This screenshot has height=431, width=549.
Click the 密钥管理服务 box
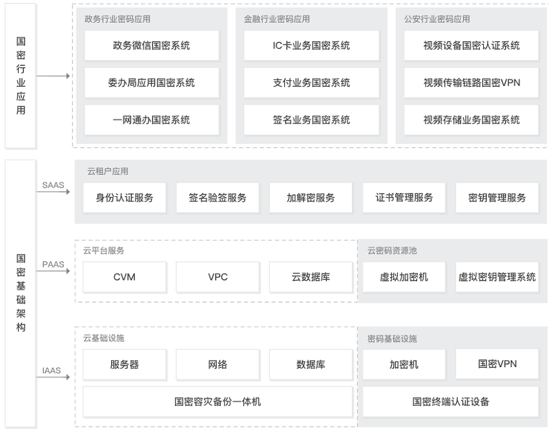(x=497, y=198)
